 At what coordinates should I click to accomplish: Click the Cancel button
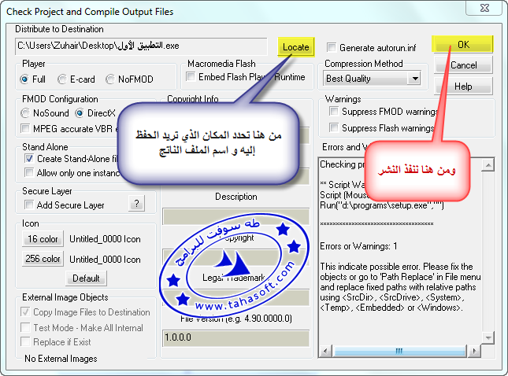click(x=463, y=65)
